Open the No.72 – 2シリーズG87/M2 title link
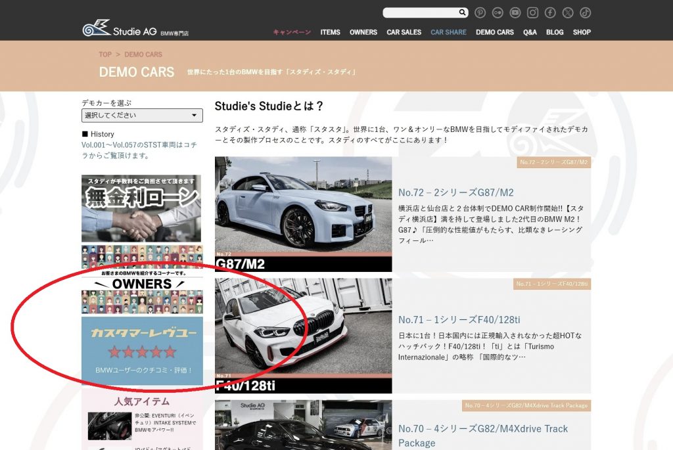The height and width of the screenshot is (450, 673). [455, 192]
